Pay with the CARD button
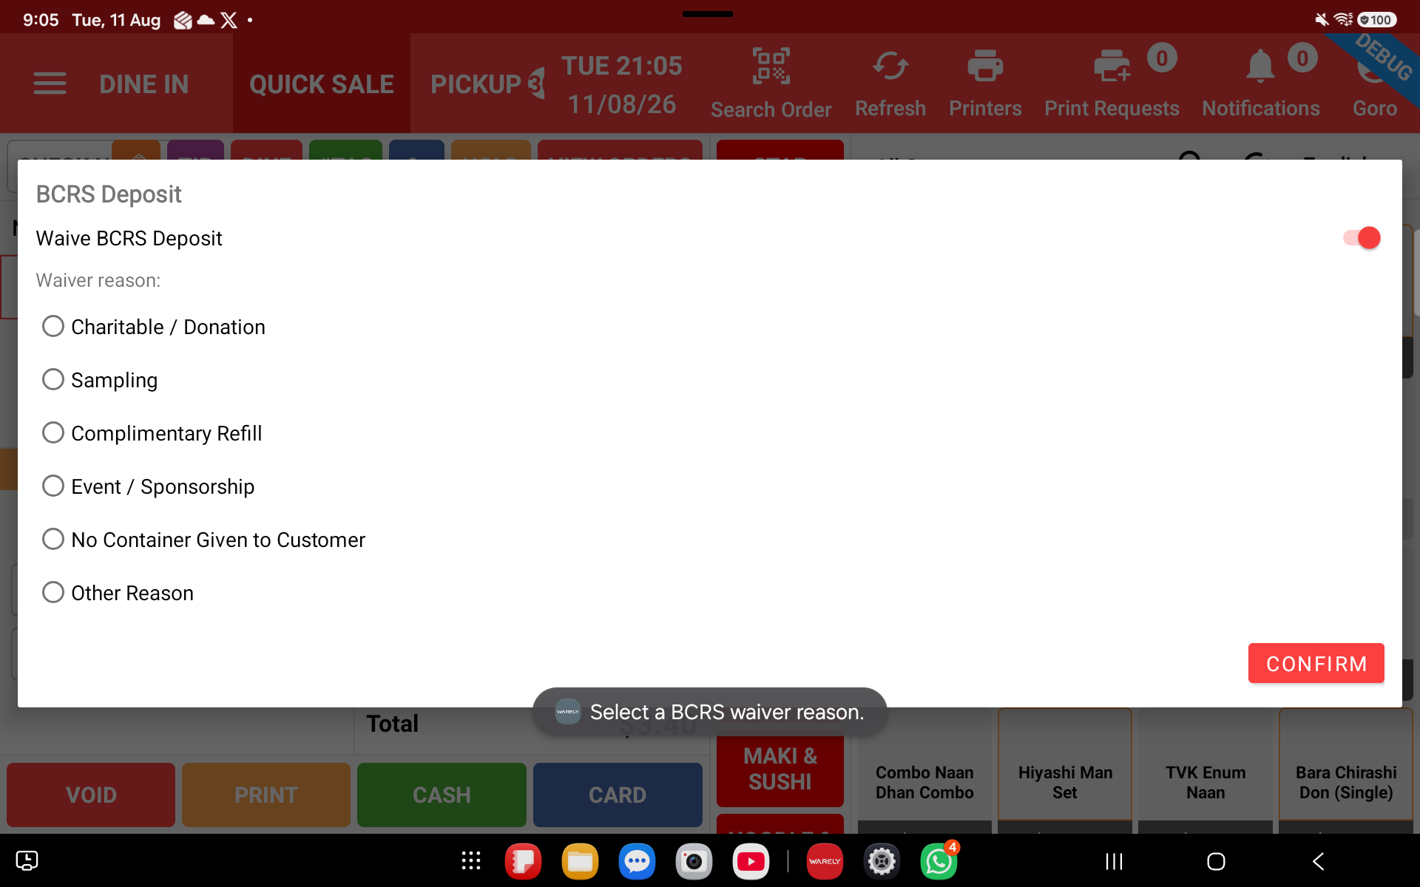This screenshot has width=1420, height=887. (618, 795)
